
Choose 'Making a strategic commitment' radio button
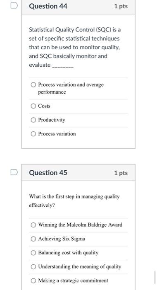33,280
